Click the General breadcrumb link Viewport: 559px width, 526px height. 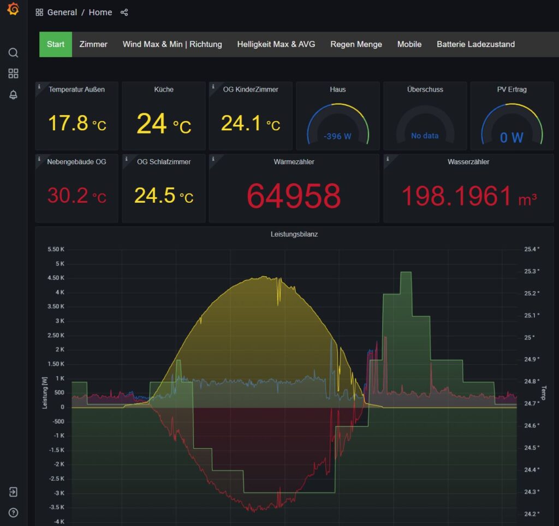(62, 13)
